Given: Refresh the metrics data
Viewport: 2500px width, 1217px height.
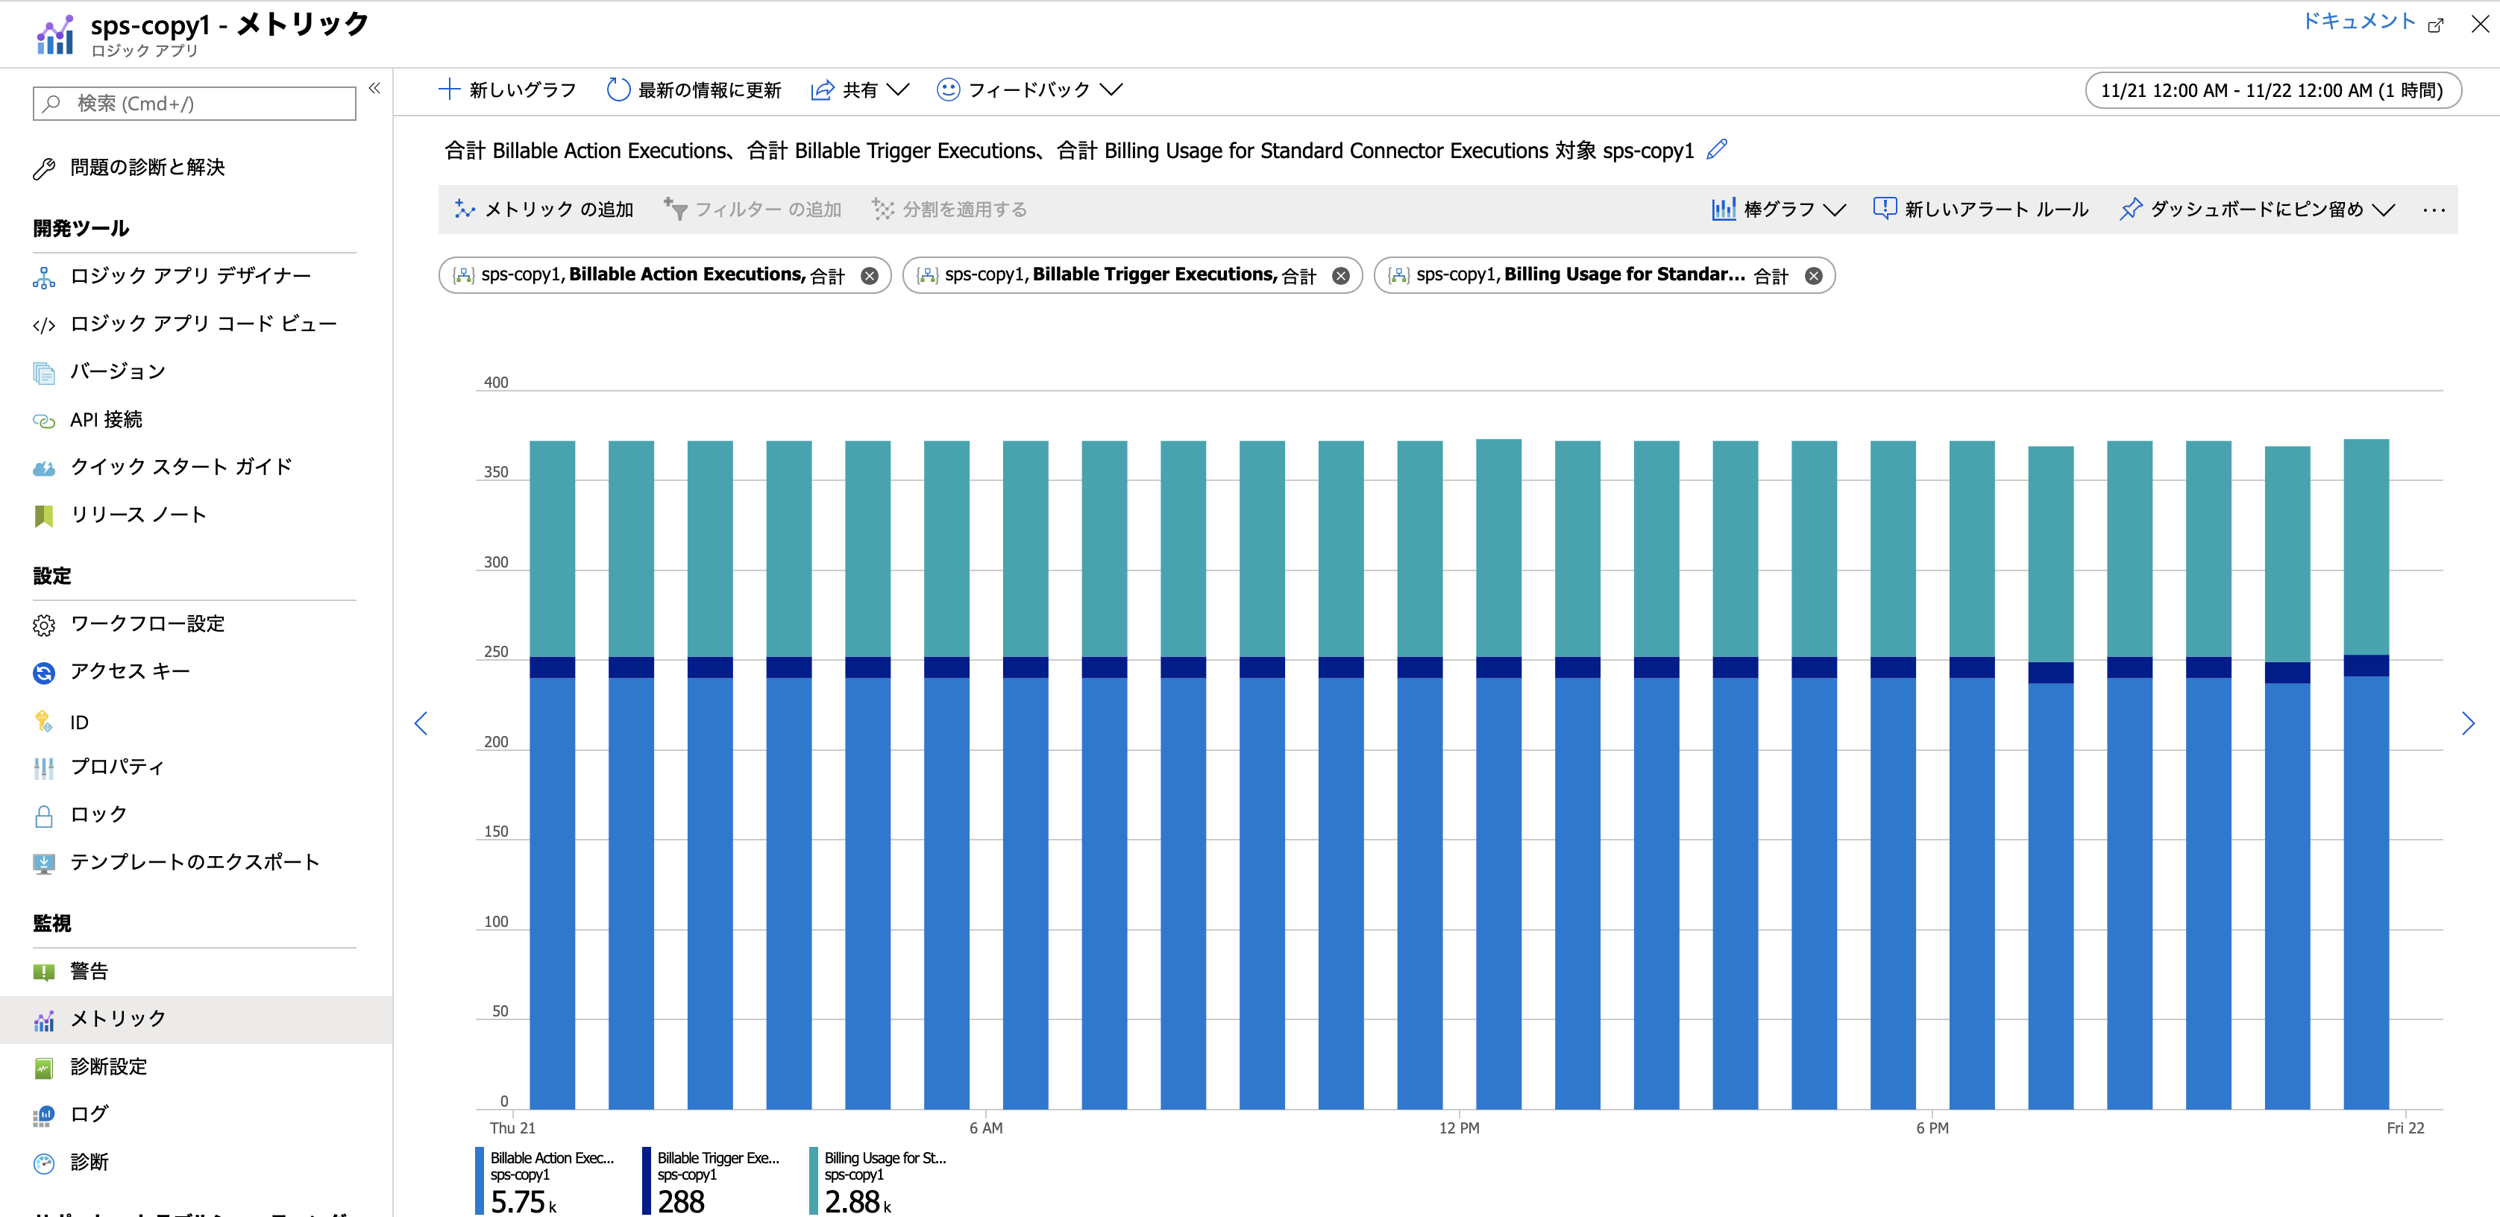Looking at the screenshot, I should coord(694,90).
